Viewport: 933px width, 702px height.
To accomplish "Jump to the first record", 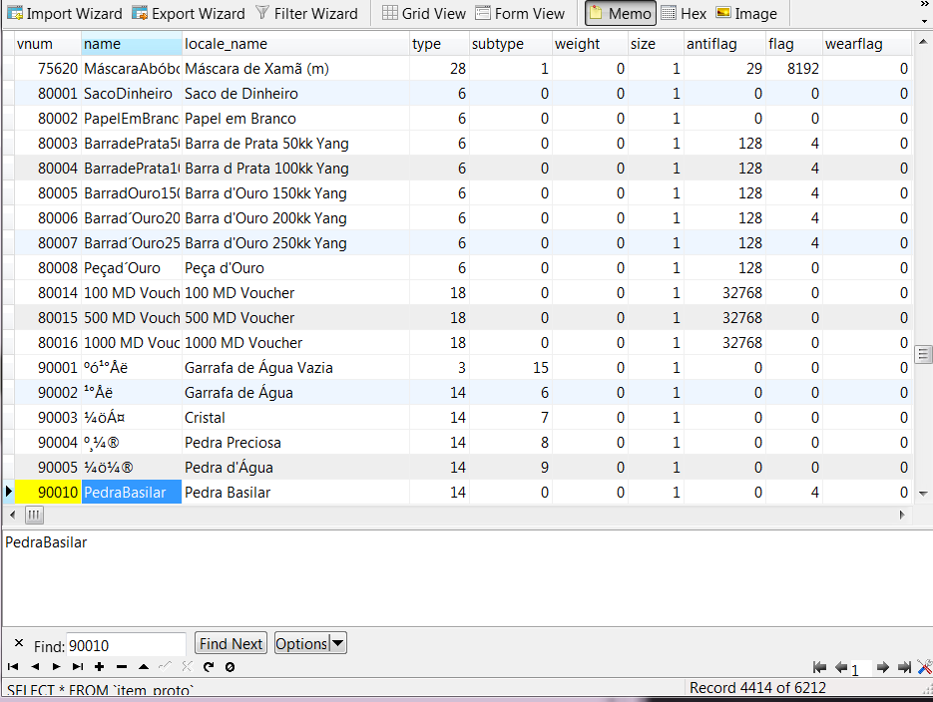I will tap(13, 667).
